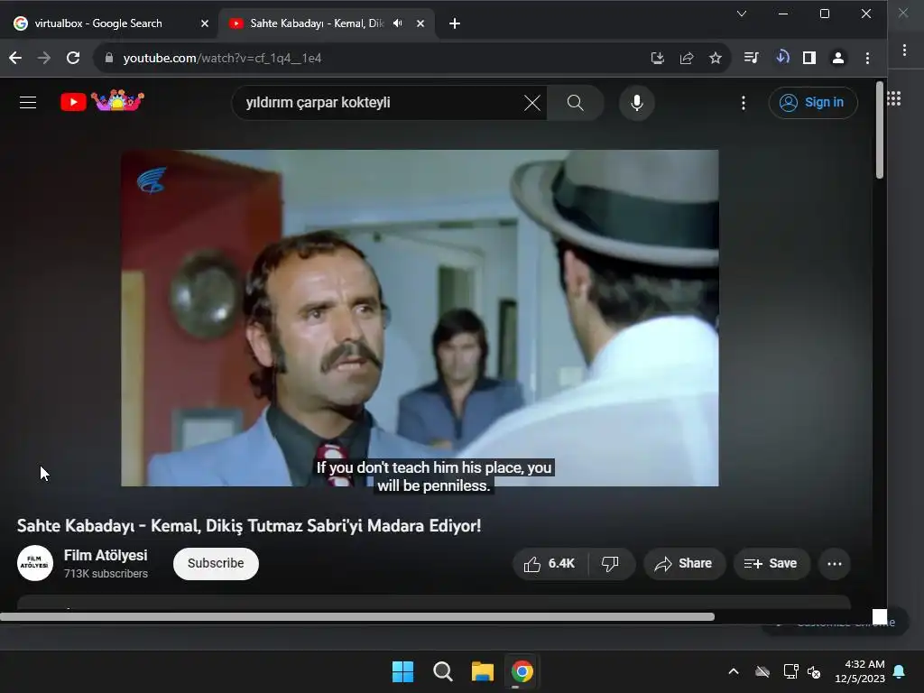
Task: Open media controls in Chrome toolbar
Action: click(752, 58)
